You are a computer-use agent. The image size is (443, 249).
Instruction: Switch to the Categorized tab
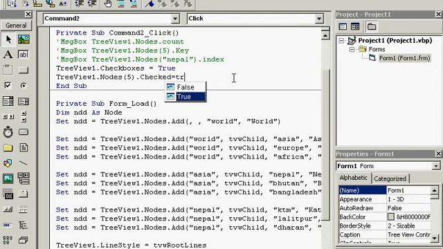(390, 178)
